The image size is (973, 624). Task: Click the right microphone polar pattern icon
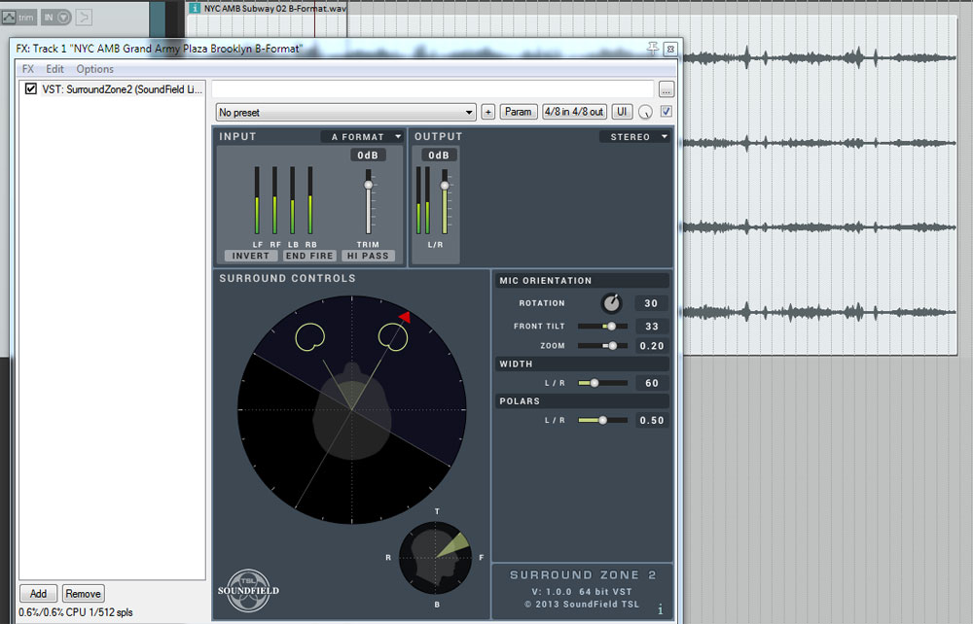393,337
